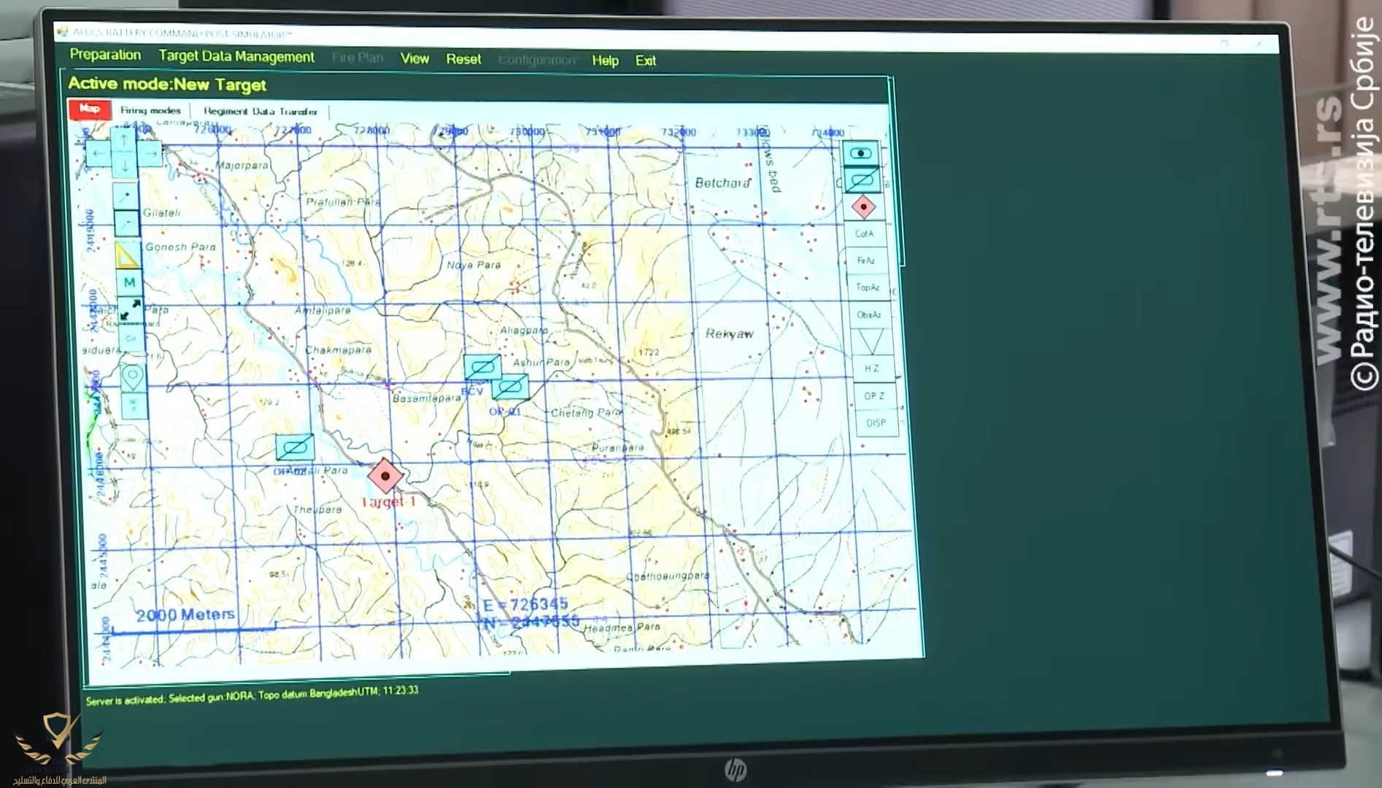Click the small tool below the location pin
Viewport: 1382px width, 788px height.
click(134, 405)
